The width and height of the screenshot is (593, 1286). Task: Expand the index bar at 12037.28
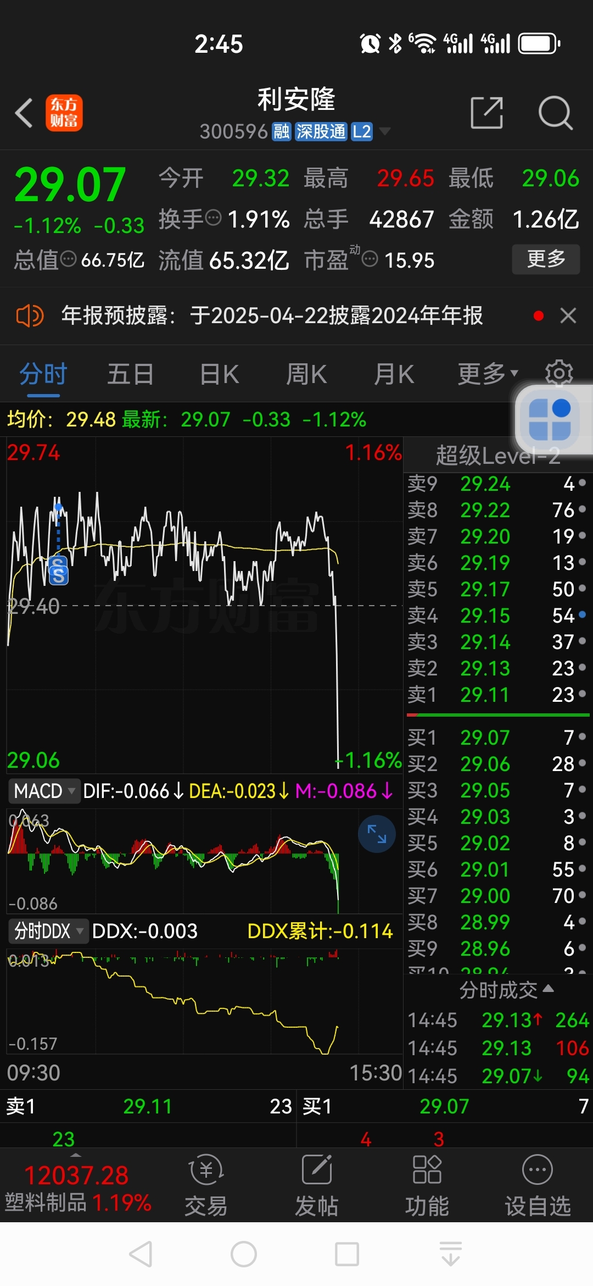(x=76, y=1156)
